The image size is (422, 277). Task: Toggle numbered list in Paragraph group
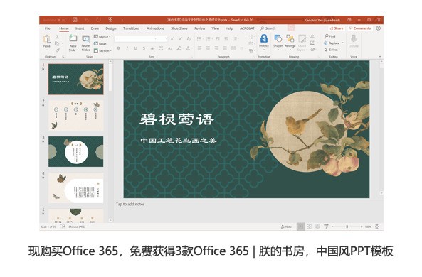click(x=209, y=39)
